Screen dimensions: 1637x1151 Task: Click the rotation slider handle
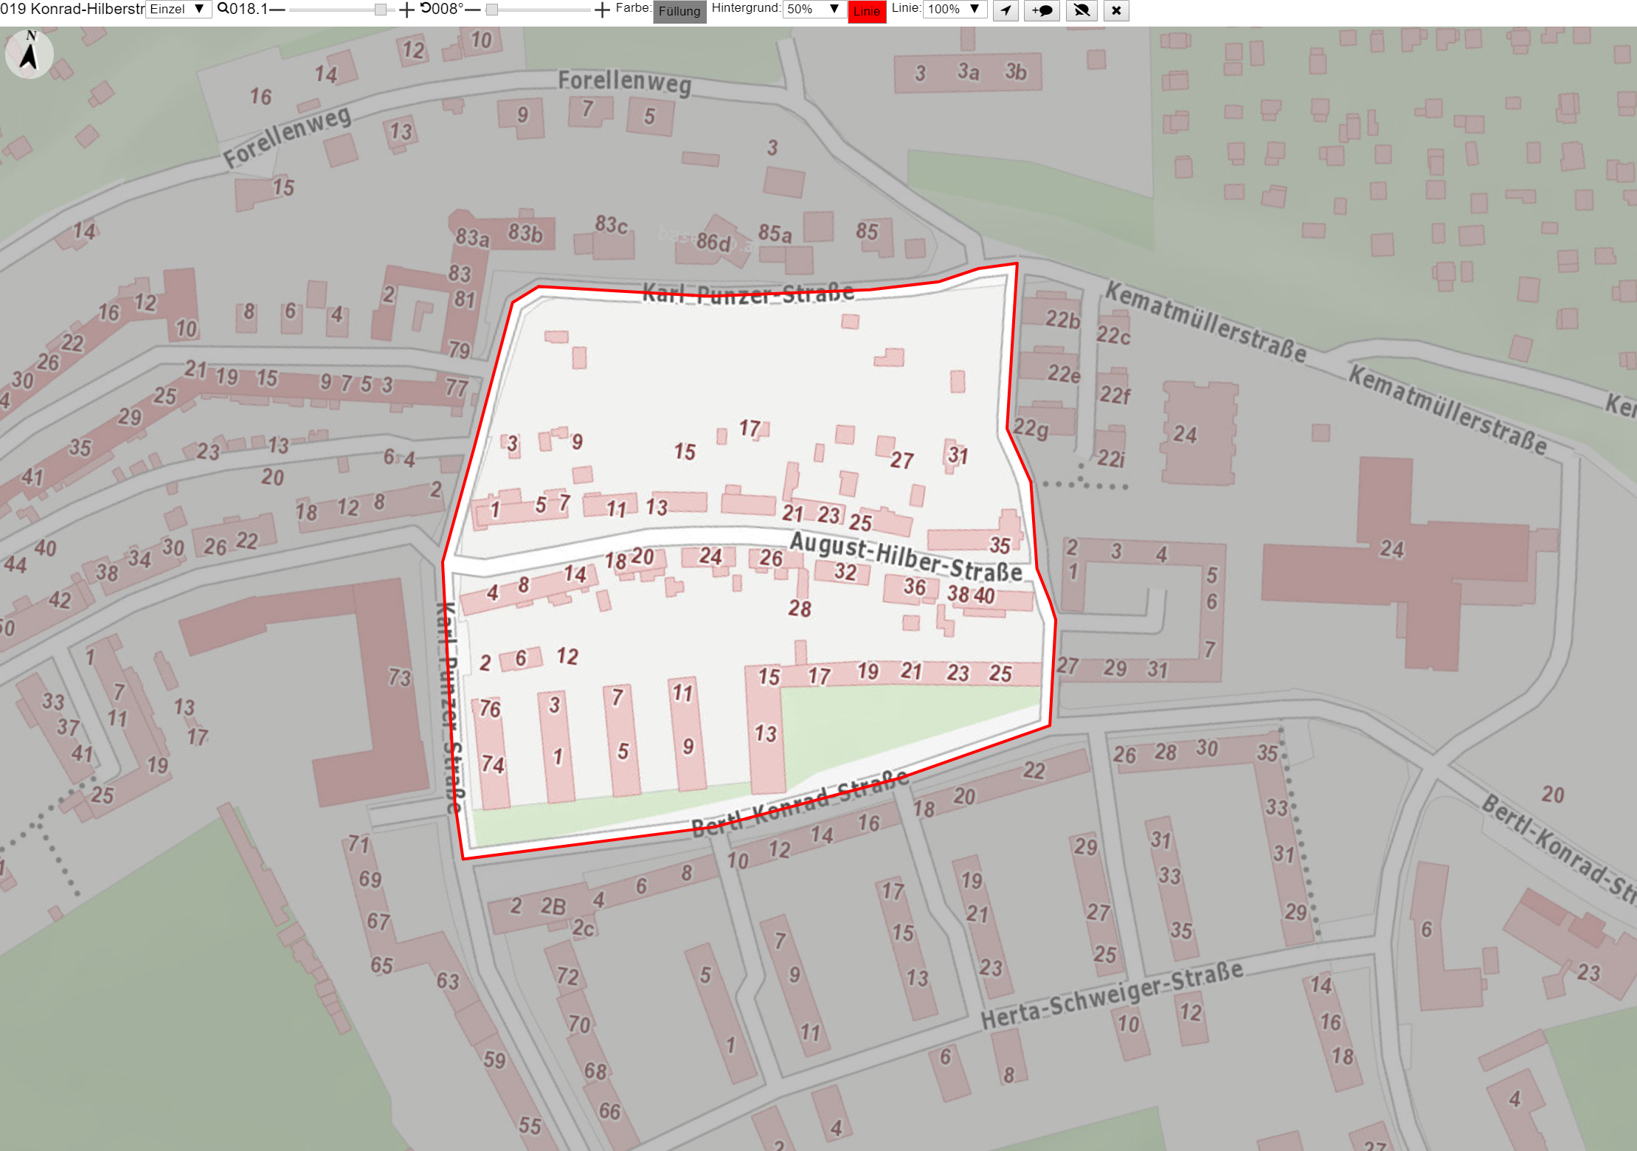492,10
